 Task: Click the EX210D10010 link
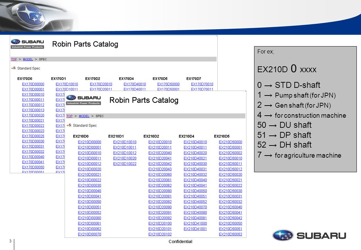(x=125, y=142)
